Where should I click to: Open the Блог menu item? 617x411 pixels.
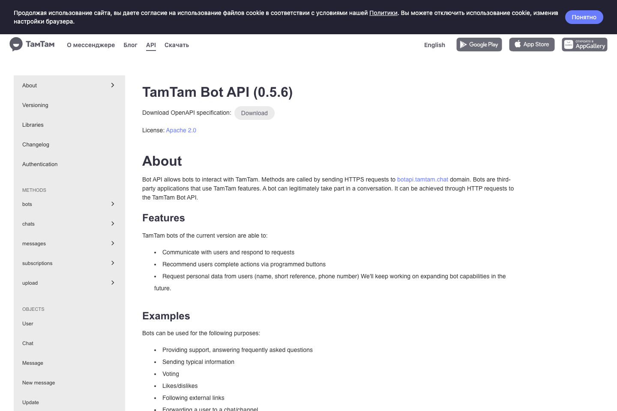tap(130, 45)
